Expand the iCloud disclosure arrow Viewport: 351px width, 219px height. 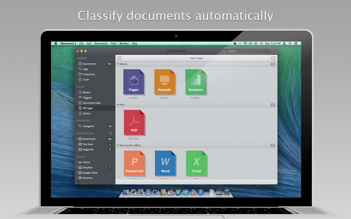77,162
